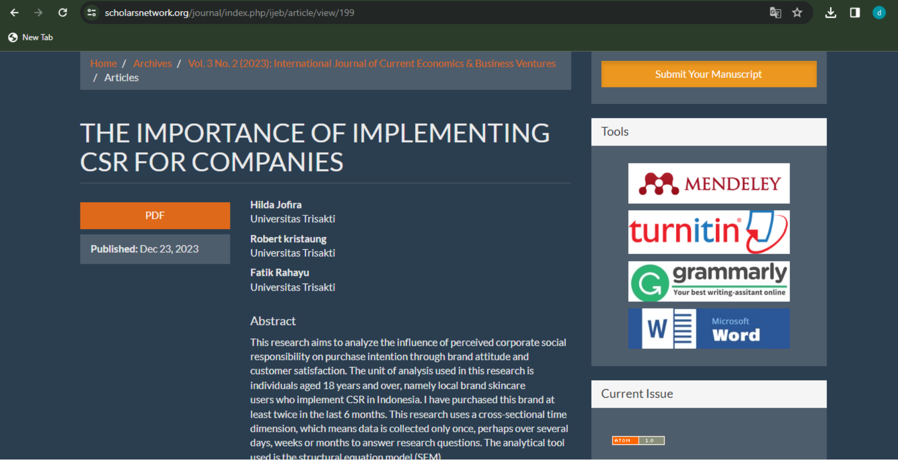Open the user profile avatar
This screenshot has width=898, height=460.
point(879,13)
